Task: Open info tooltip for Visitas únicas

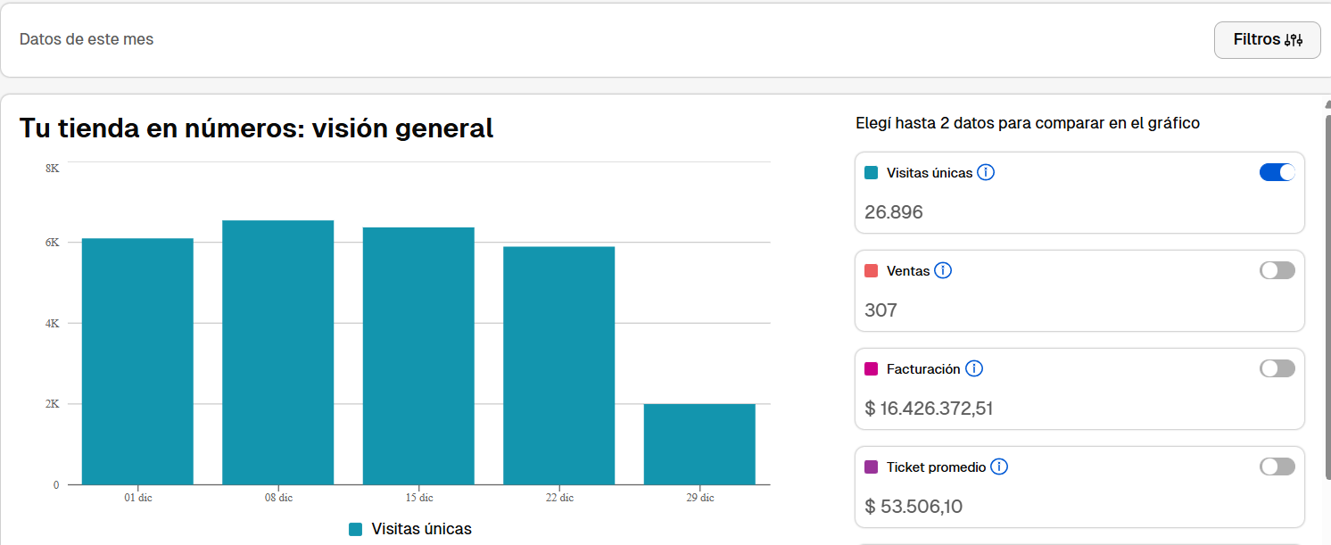Action: click(x=986, y=172)
